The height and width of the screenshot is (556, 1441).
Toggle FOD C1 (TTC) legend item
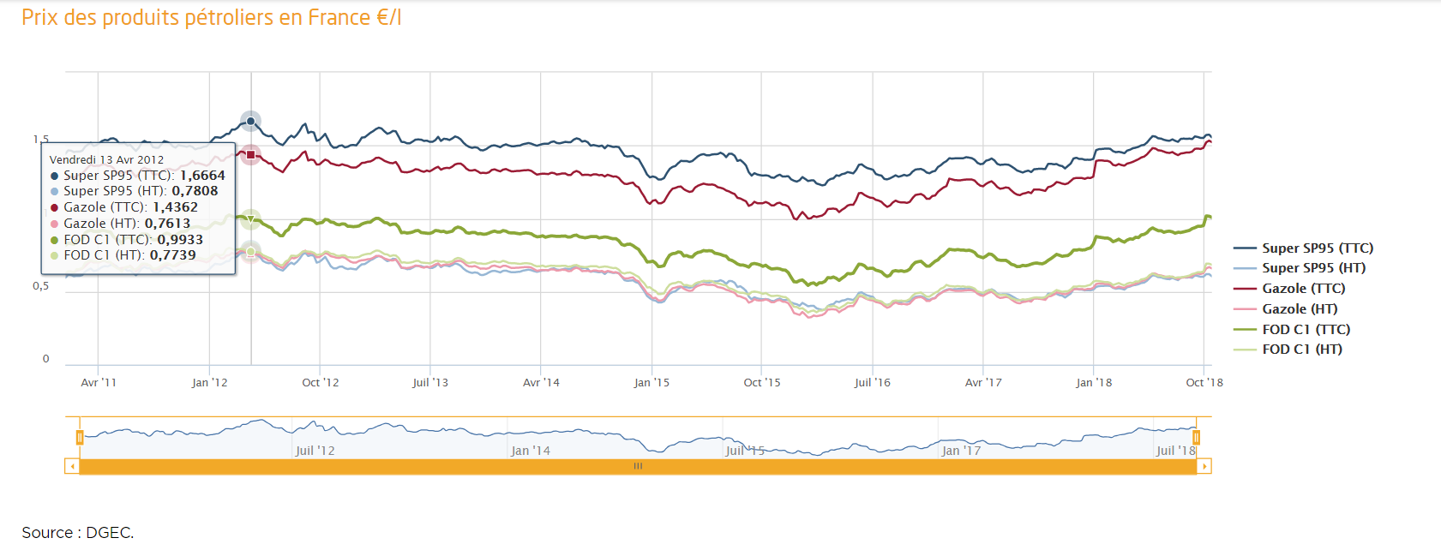[1306, 330]
